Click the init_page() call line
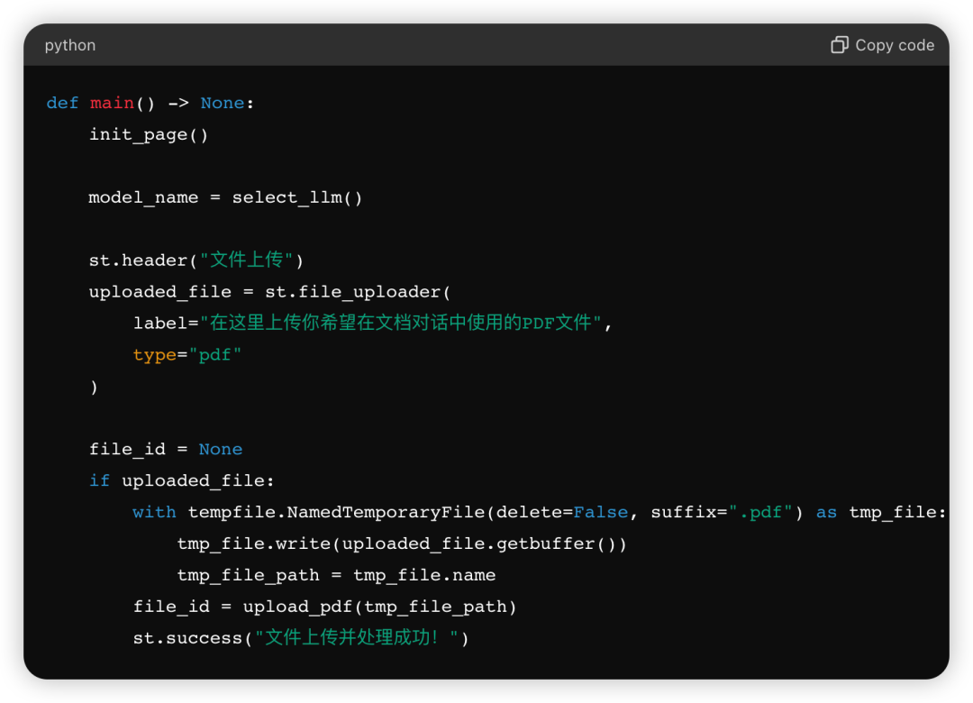Viewport: 973px width, 703px height. [149, 134]
